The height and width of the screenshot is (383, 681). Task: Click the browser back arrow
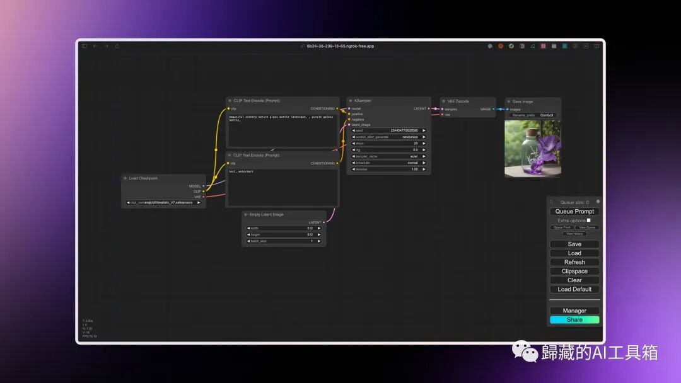[95, 46]
